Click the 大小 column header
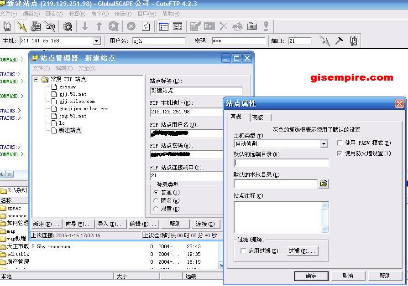The height and width of the screenshot is (286, 408). click(136, 276)
